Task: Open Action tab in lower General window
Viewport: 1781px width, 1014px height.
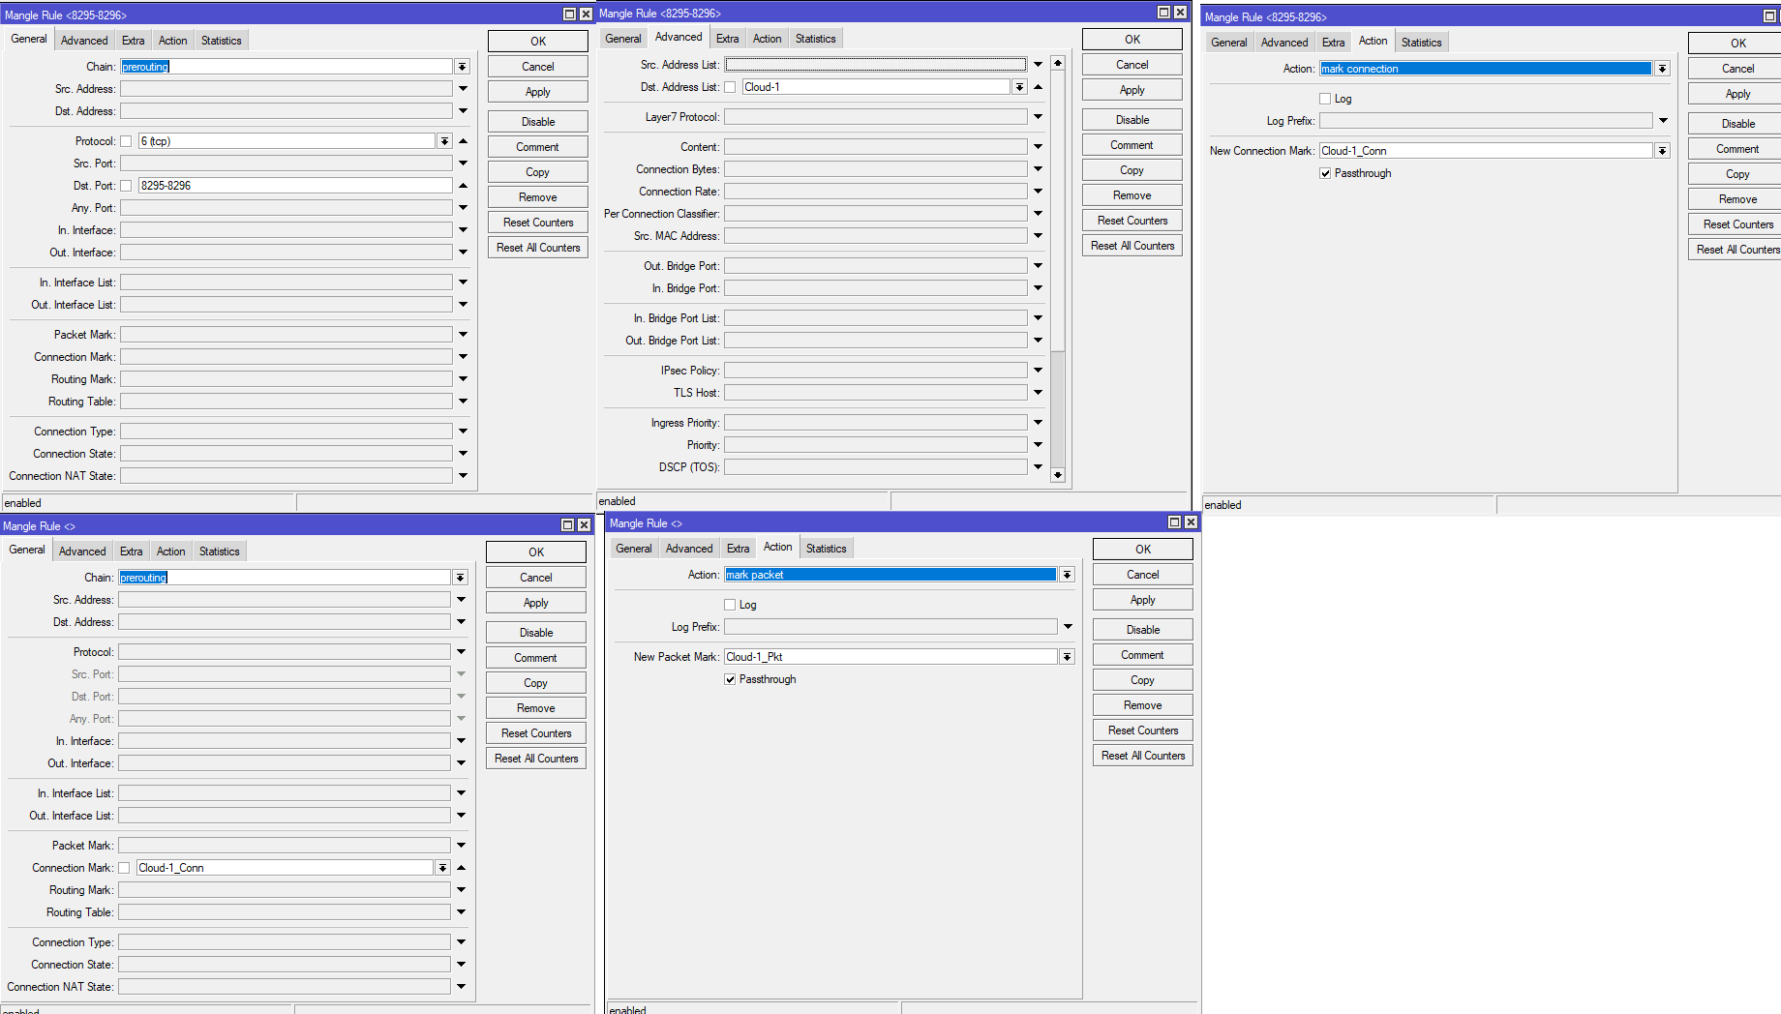Action: point(171,552)
